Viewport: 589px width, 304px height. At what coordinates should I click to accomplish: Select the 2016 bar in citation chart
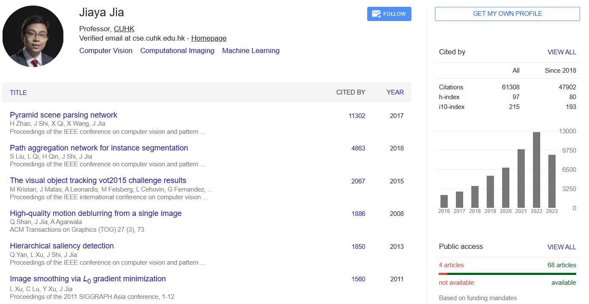coord(444,201)
